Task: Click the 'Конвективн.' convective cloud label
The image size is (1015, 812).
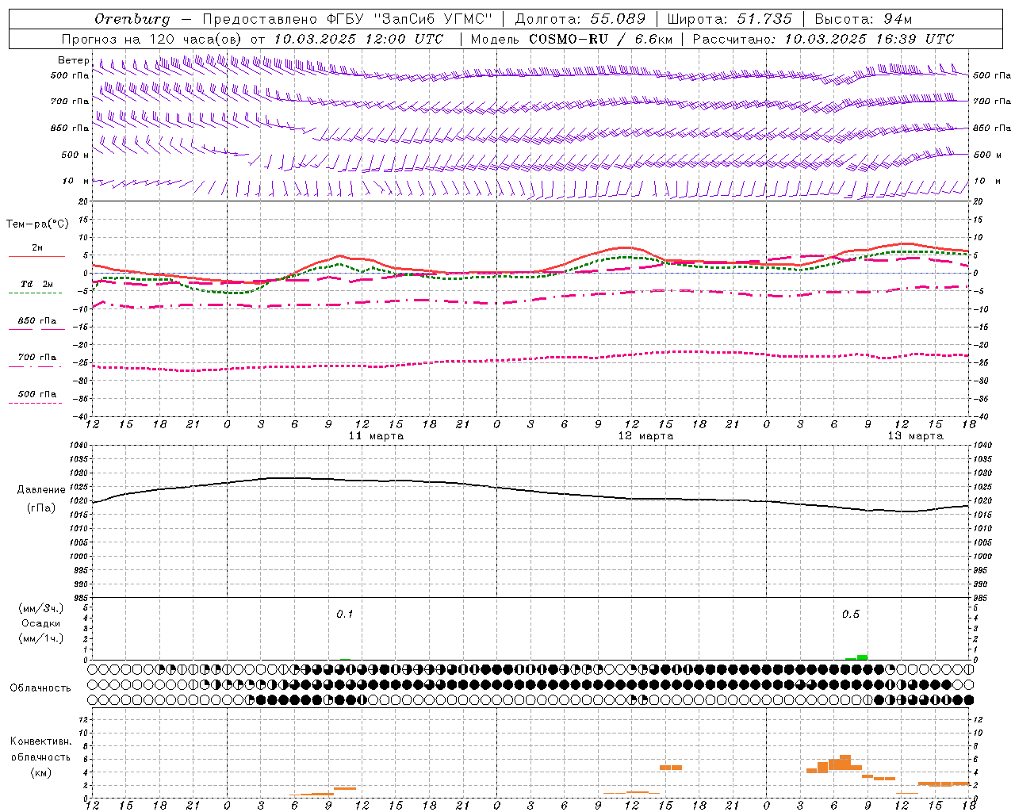Action: click(x=41, y=741)
